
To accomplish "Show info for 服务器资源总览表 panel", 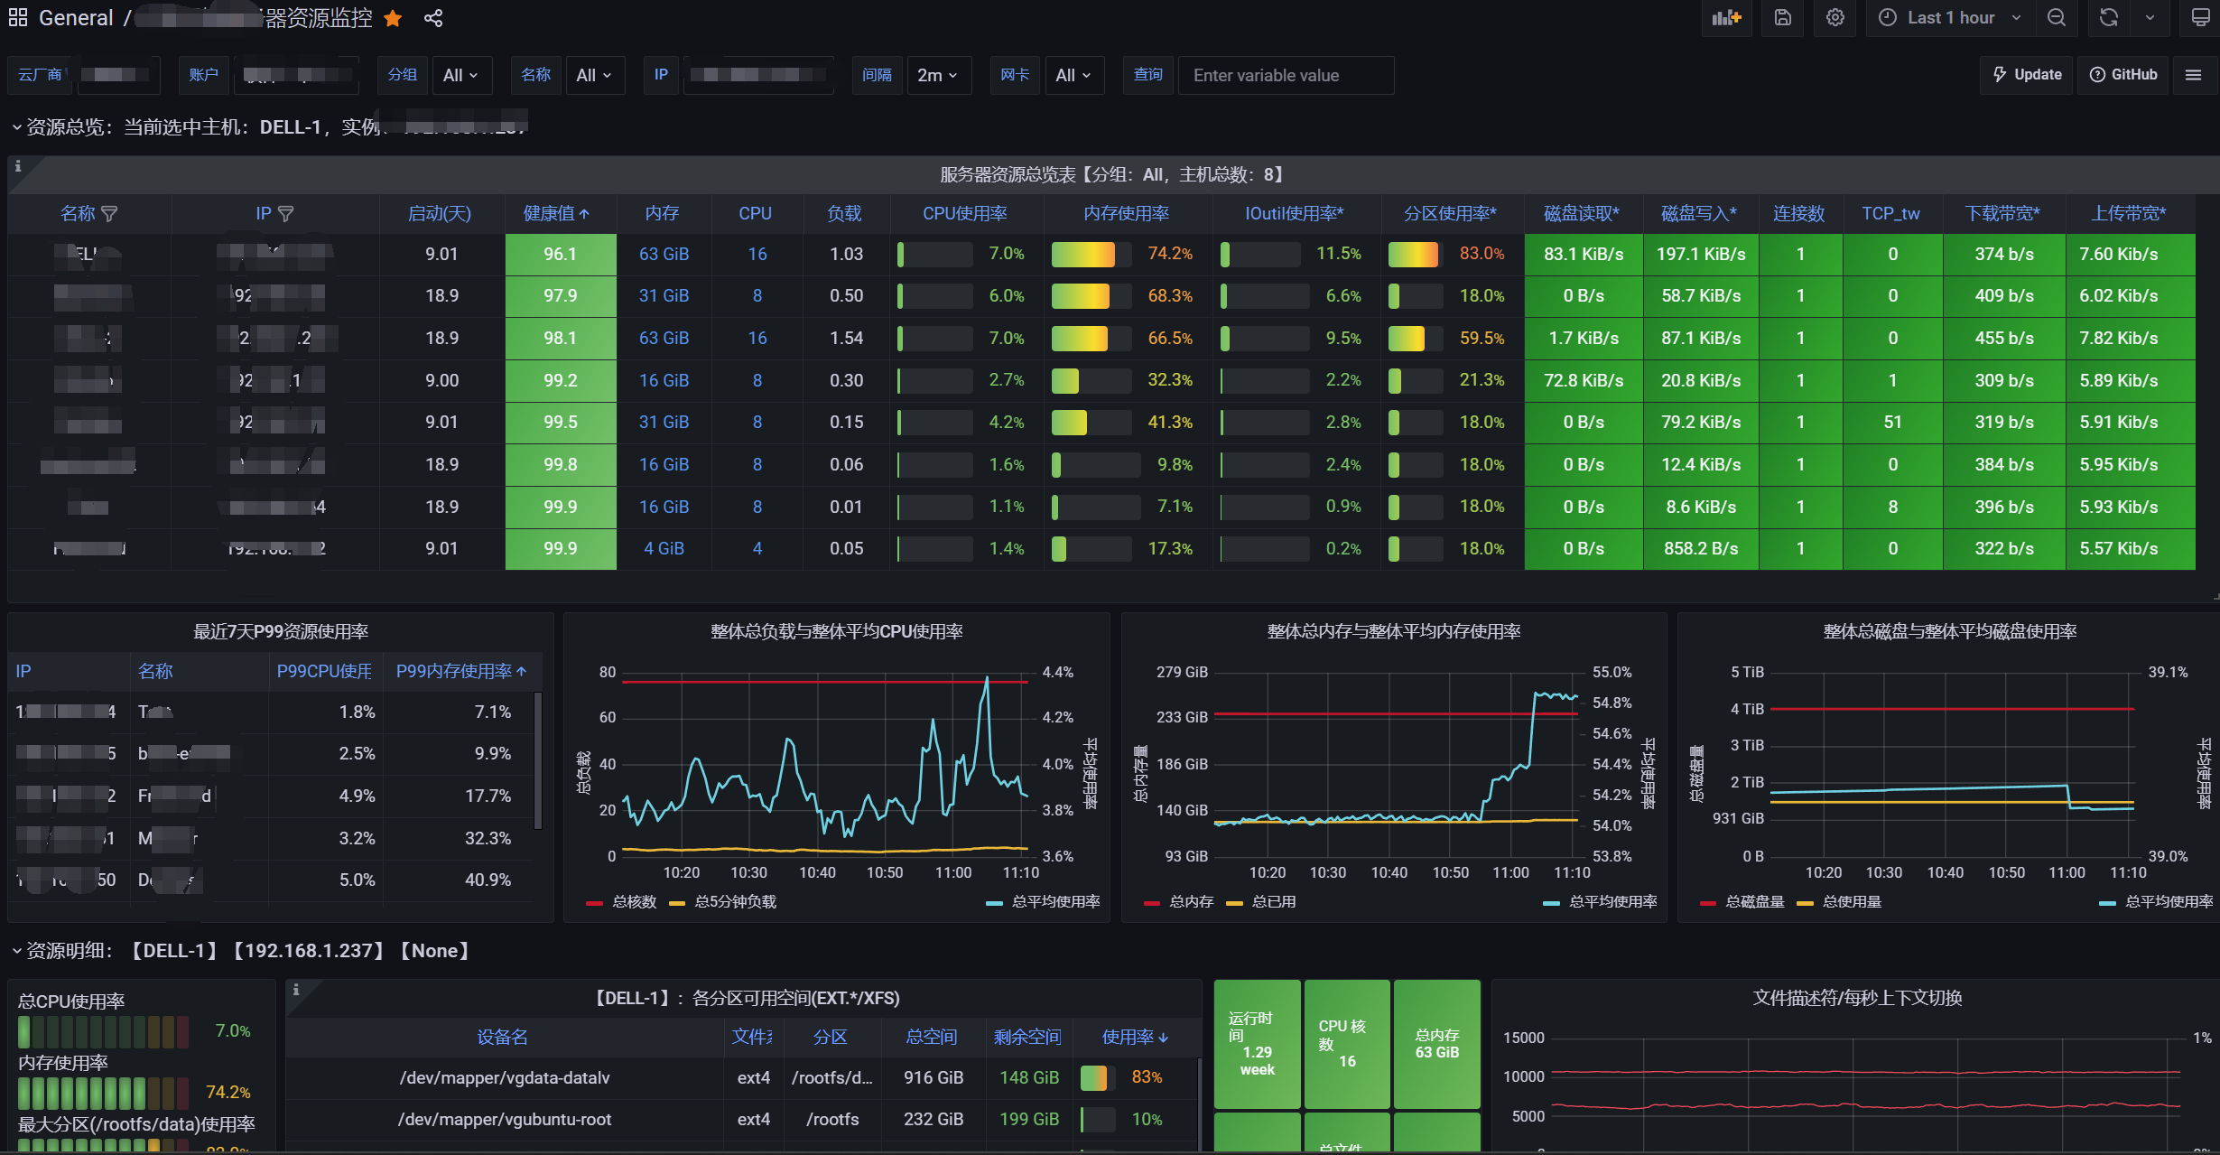I will tap(18, 166).
